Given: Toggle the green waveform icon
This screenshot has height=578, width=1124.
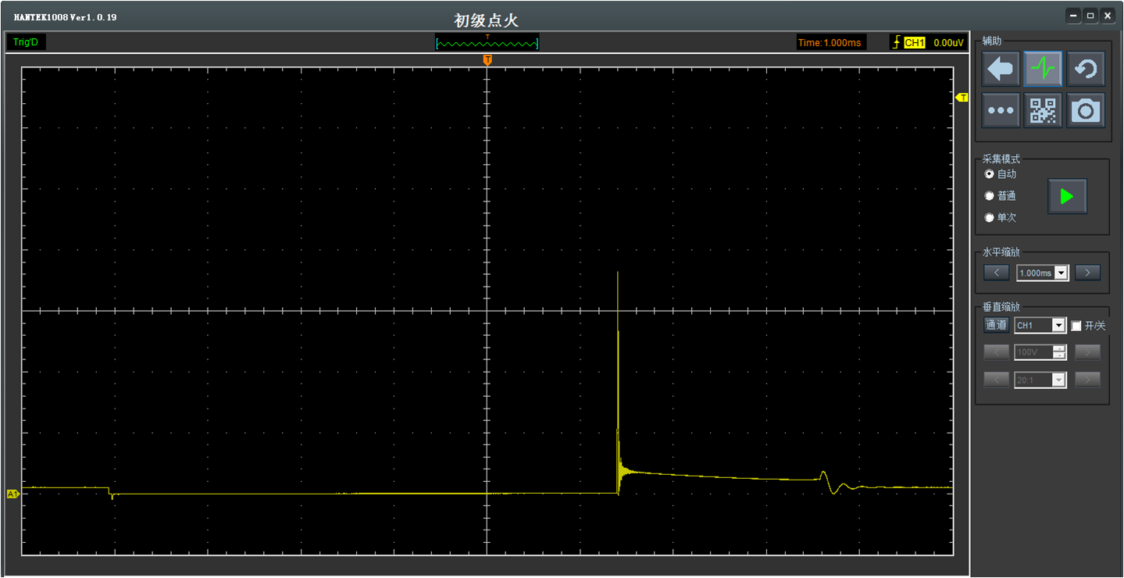Looking at the screenshot, I should [x=1043, y=70].
